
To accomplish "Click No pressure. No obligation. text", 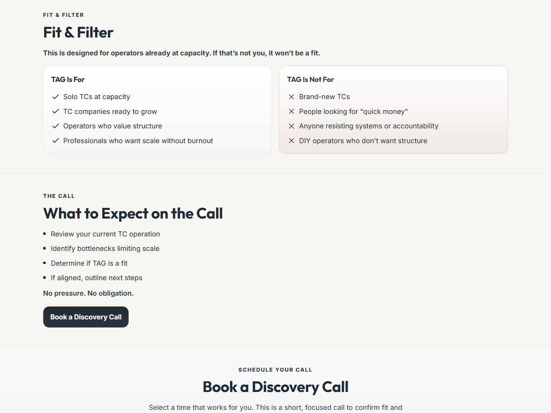I will tap(88, 293).
